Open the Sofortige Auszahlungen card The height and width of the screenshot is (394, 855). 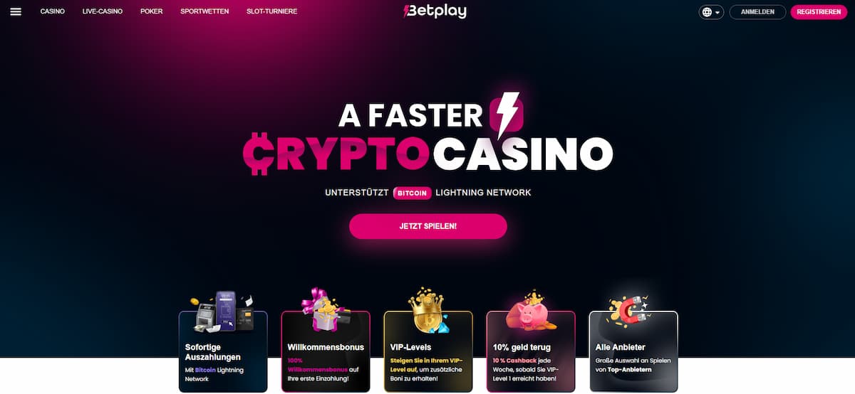coord(223,351)
